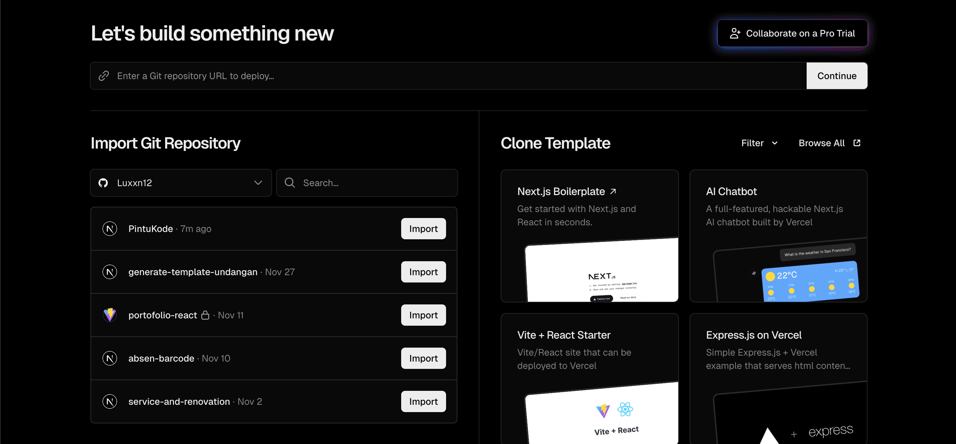956x444 pixels.
Task: Import the portofolio-react repository
Action: (423, 315)
